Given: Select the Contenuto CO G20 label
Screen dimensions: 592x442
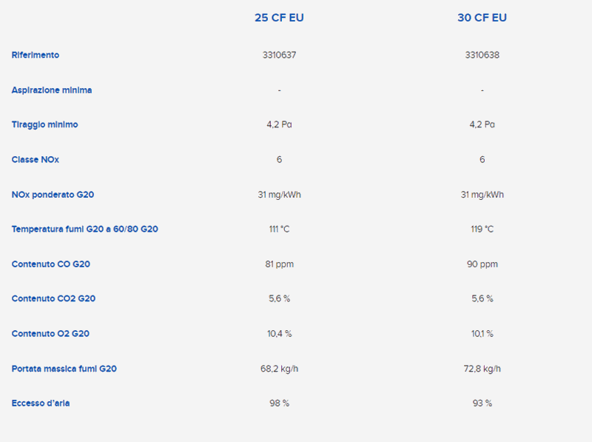Looking at the screenshot, I should point(51,264).
